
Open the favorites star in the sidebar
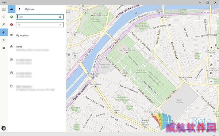4,40
